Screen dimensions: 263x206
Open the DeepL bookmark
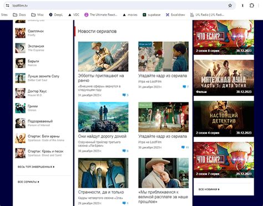click(x=56, y=15)
